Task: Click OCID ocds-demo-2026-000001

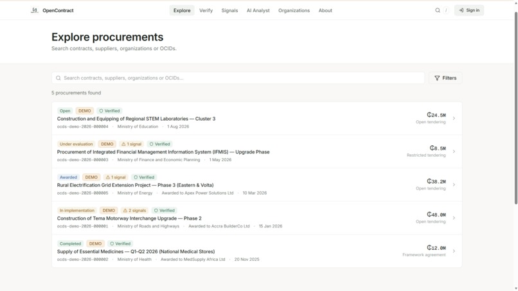Action: [x=83, y=226]
